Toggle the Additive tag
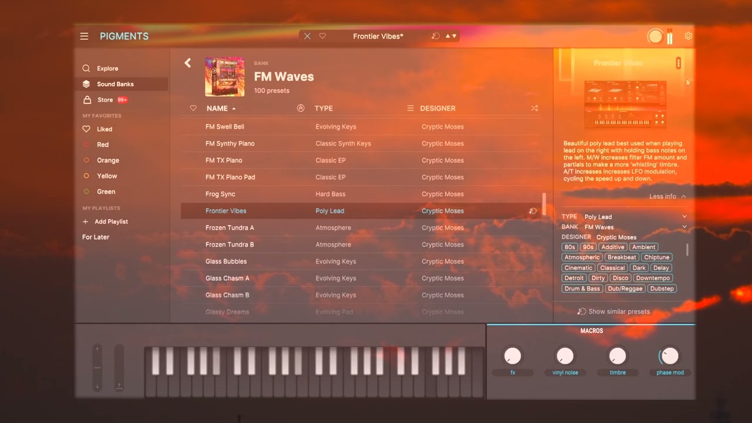The height and width of the screenshot is (423, 752). coord(613,247)
